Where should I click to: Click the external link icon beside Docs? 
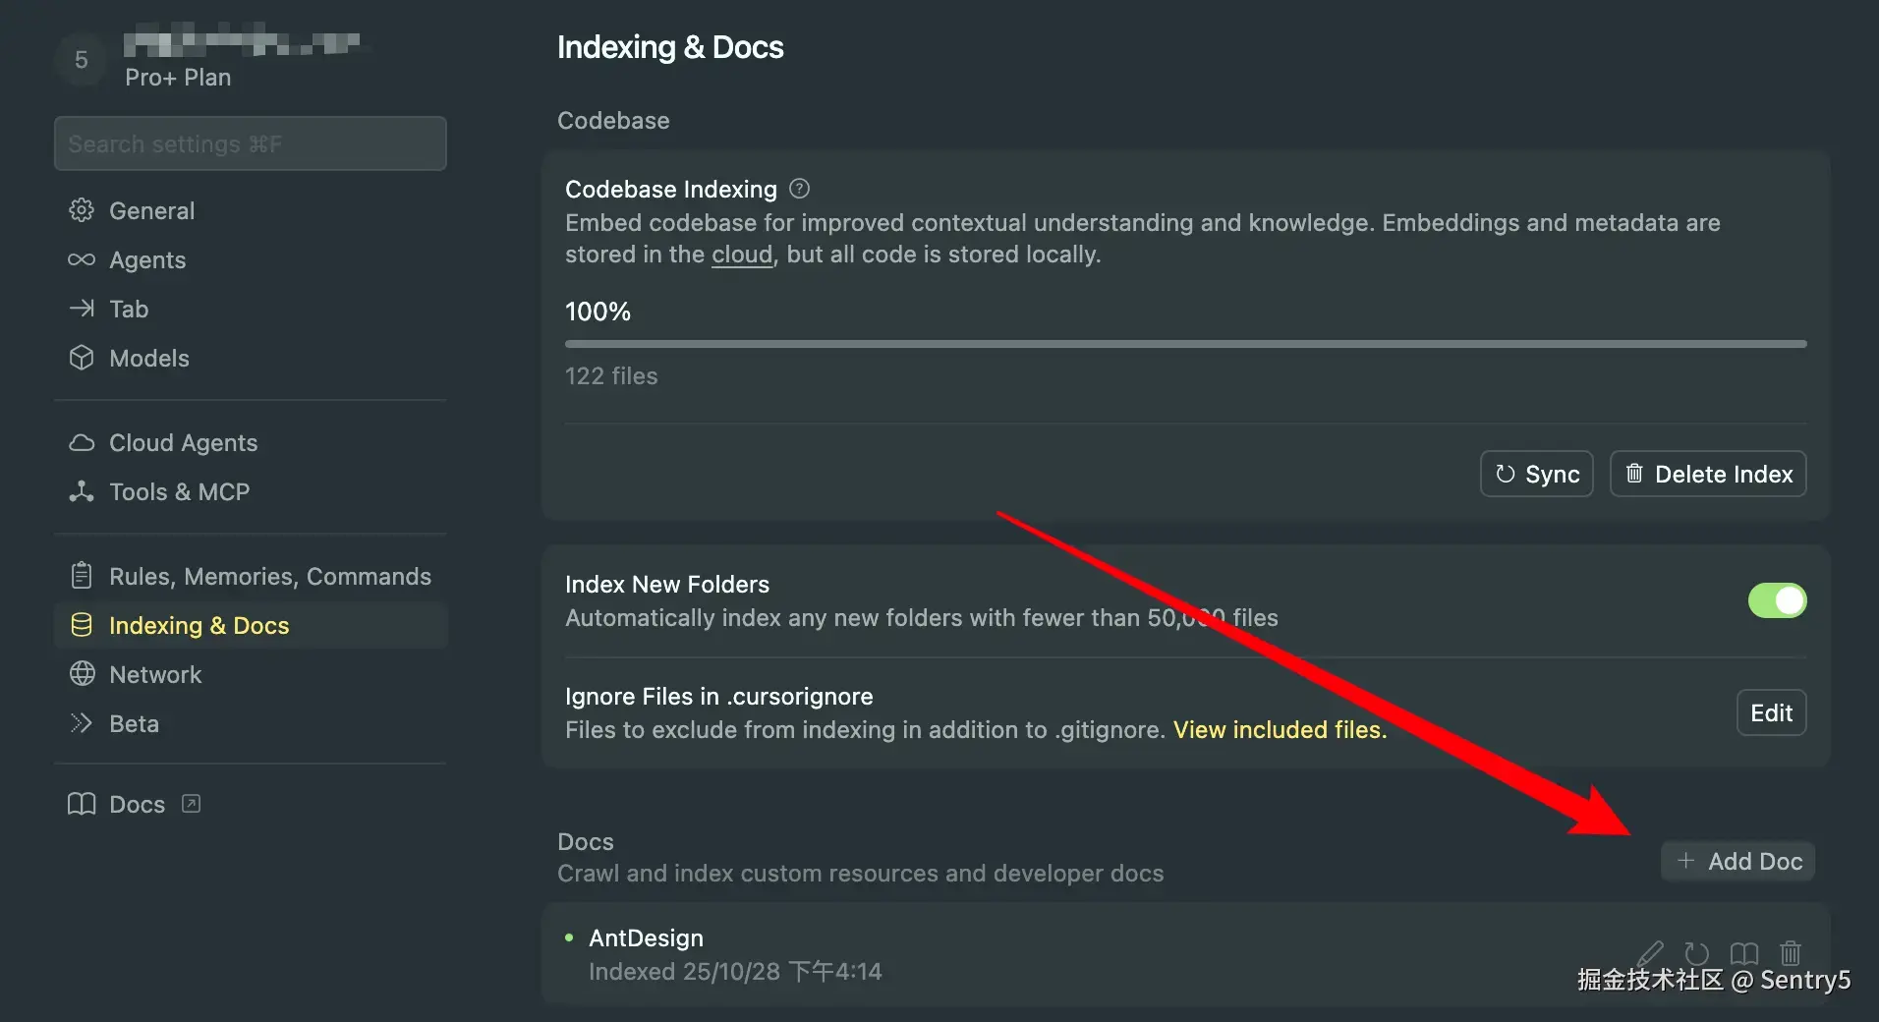pos(192,804)
